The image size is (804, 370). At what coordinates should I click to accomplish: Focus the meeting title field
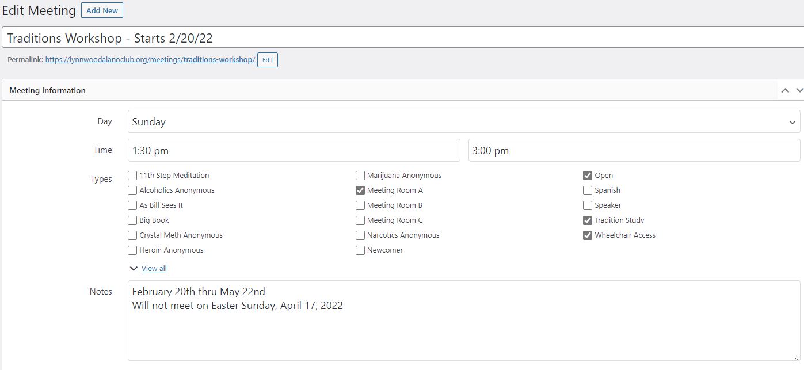(x=403, y=38)
